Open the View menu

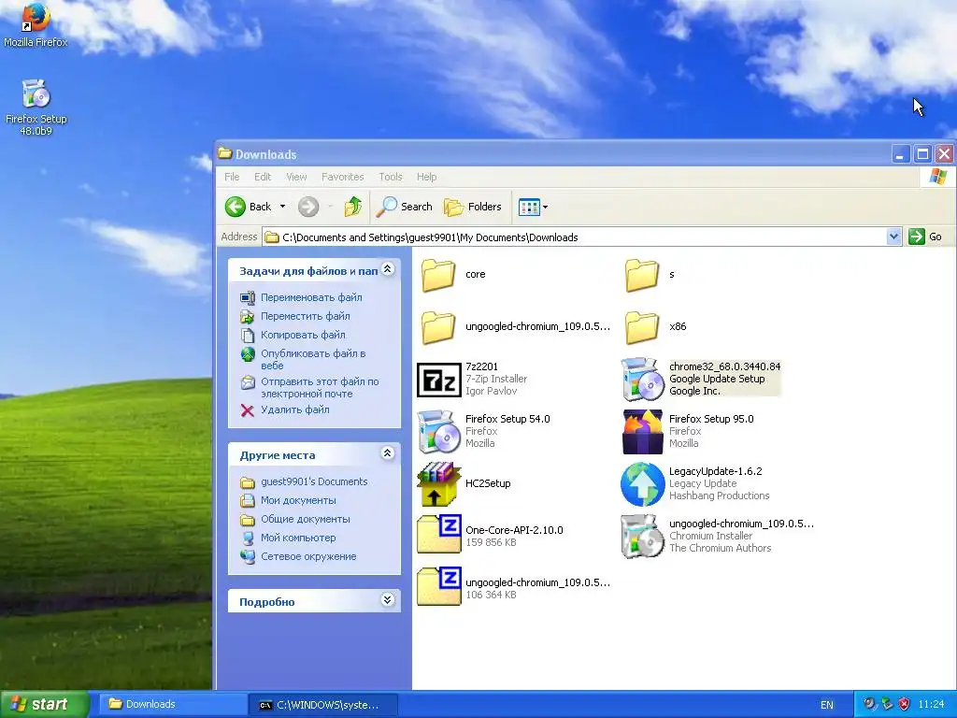tap(296, 177)
